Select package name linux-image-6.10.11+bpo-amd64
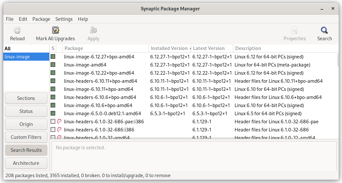The image size is (342, 183). point(99,89)
